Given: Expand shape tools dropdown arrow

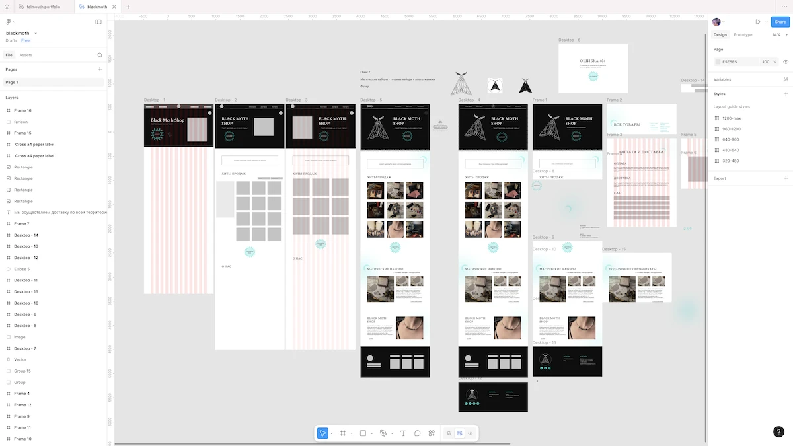Looking at the screenshot, I should tap(371, 433).
